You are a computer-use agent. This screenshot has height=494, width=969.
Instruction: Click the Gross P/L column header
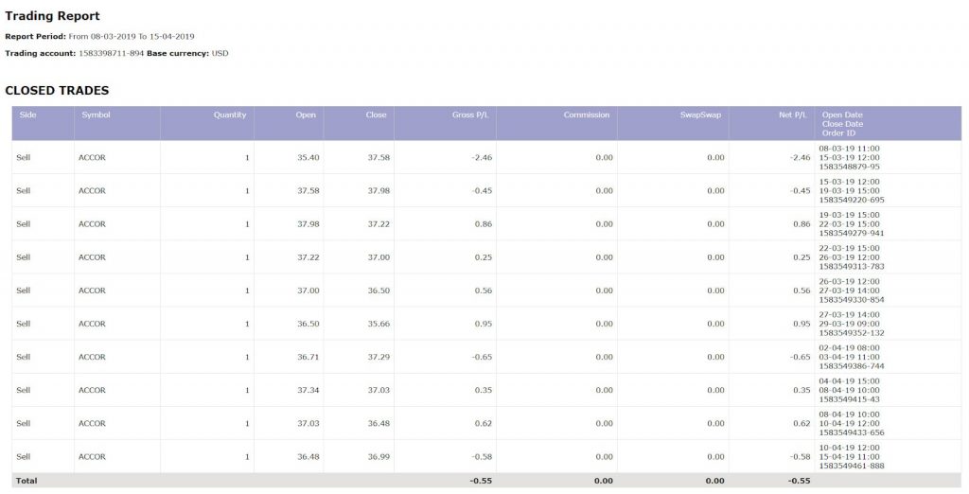pyautogui.click(x=470, y=115)
